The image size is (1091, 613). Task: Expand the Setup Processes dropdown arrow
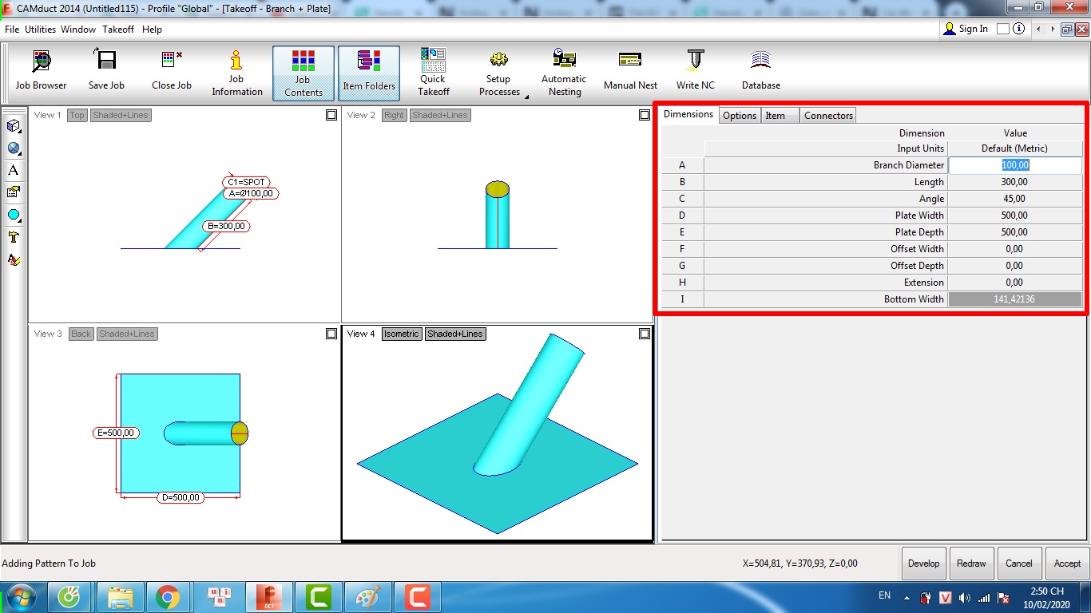(x=526, y=96)
